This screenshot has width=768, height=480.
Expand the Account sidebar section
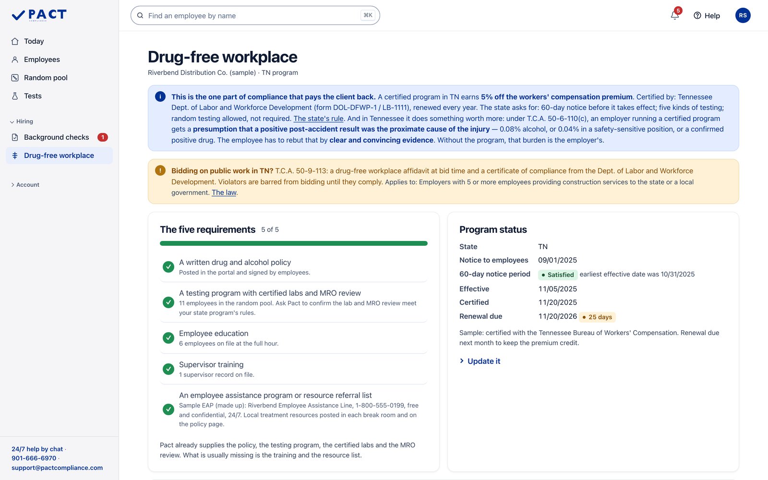pos(25,185)
